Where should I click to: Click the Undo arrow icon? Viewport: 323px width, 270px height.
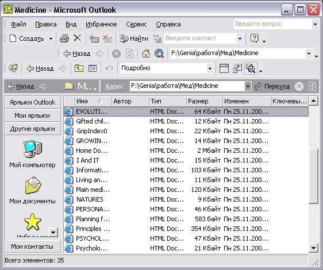coord(109,68)
